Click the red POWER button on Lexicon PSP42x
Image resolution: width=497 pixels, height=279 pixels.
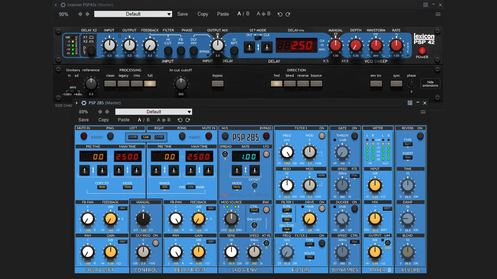422,50
